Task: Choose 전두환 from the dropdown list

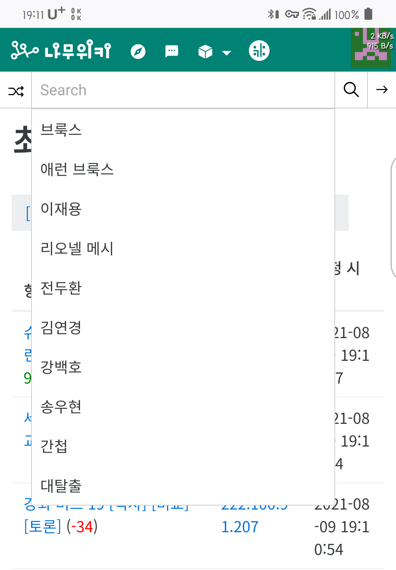Action: point(61,288)
